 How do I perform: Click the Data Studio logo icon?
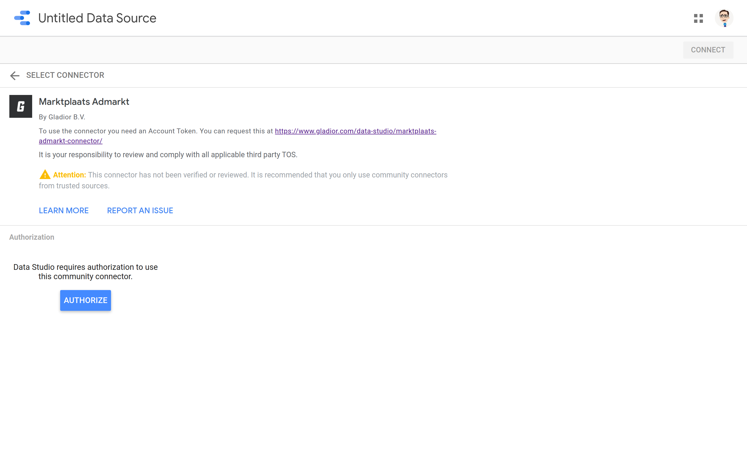click(x=22, y=18)
